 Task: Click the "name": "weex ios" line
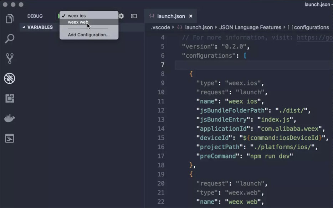[230, 102]
